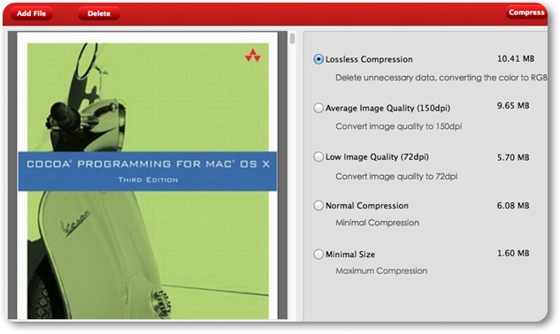Click the 'Maximum Compression' description text
Image resolution: width=560 pixels, height=334 pixels.
[x=381, y=271]
